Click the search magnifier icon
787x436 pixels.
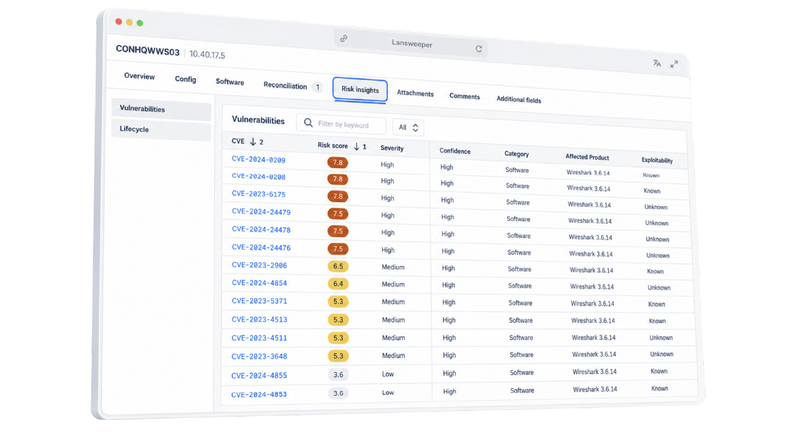pyautogui.click(x=308, y=123)
